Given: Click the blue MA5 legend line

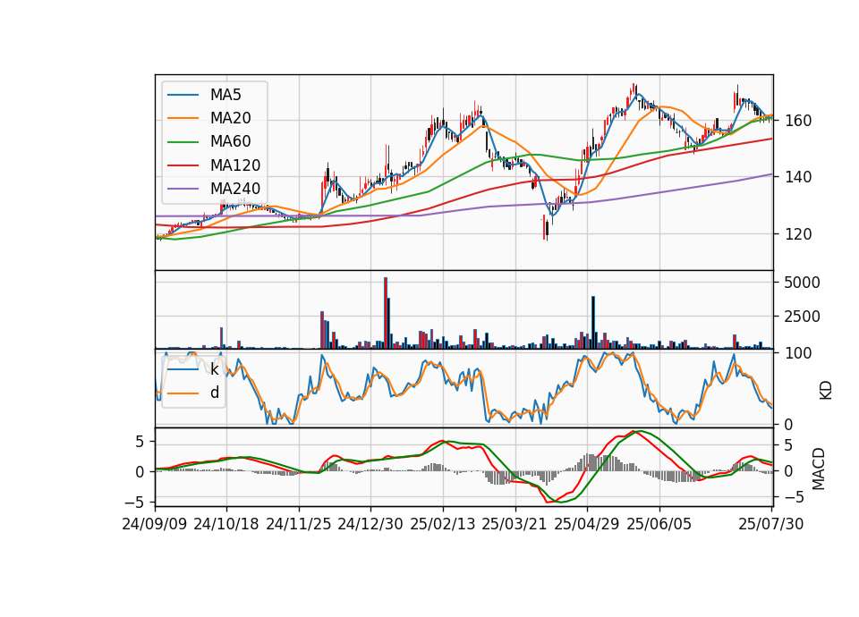Looking at the screenshot, I should pyautogui.click(x=183, y=95).
